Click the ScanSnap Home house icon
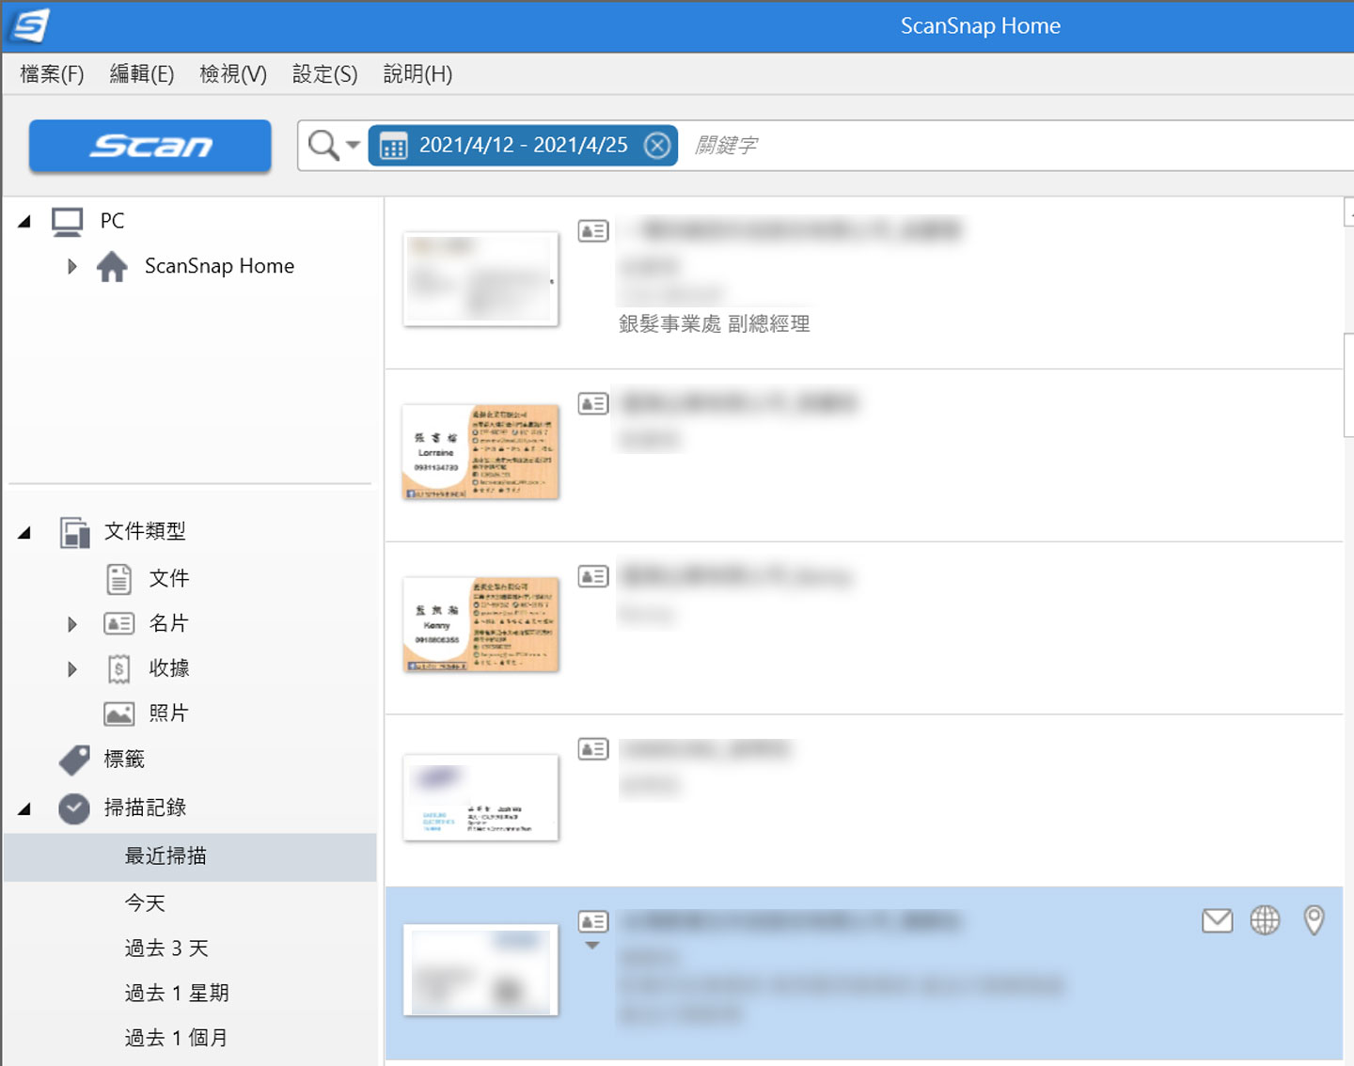 pos(113,266)
